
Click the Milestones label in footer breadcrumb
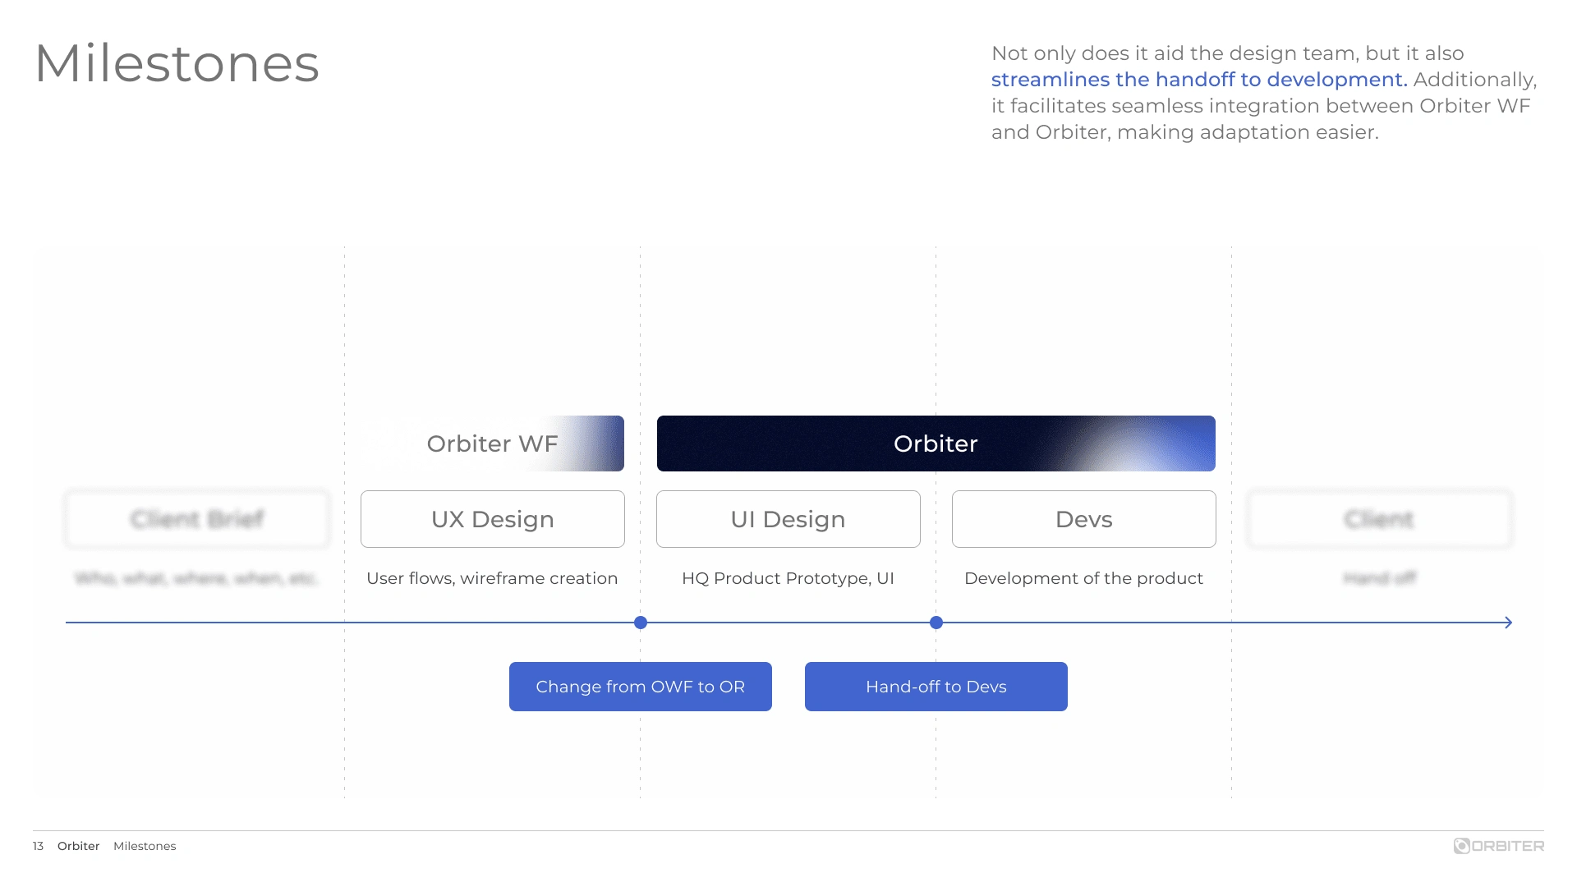145,846
